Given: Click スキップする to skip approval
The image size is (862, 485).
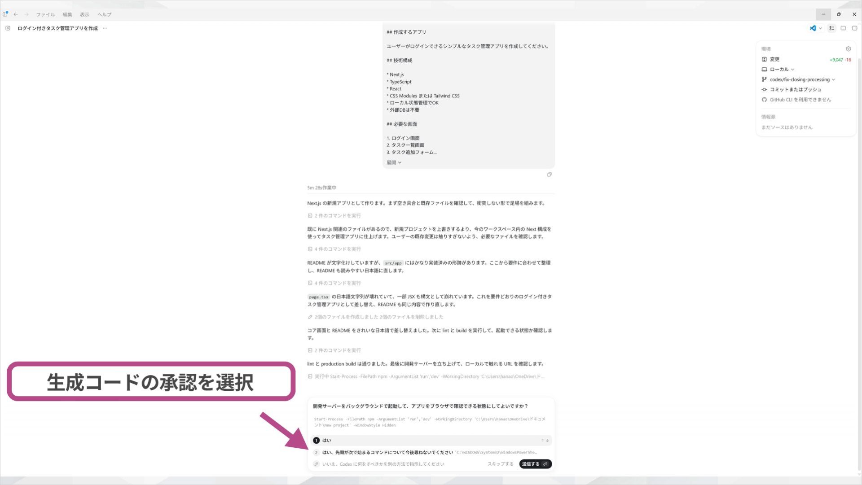Looking at the screenshot, I should 500,464.
